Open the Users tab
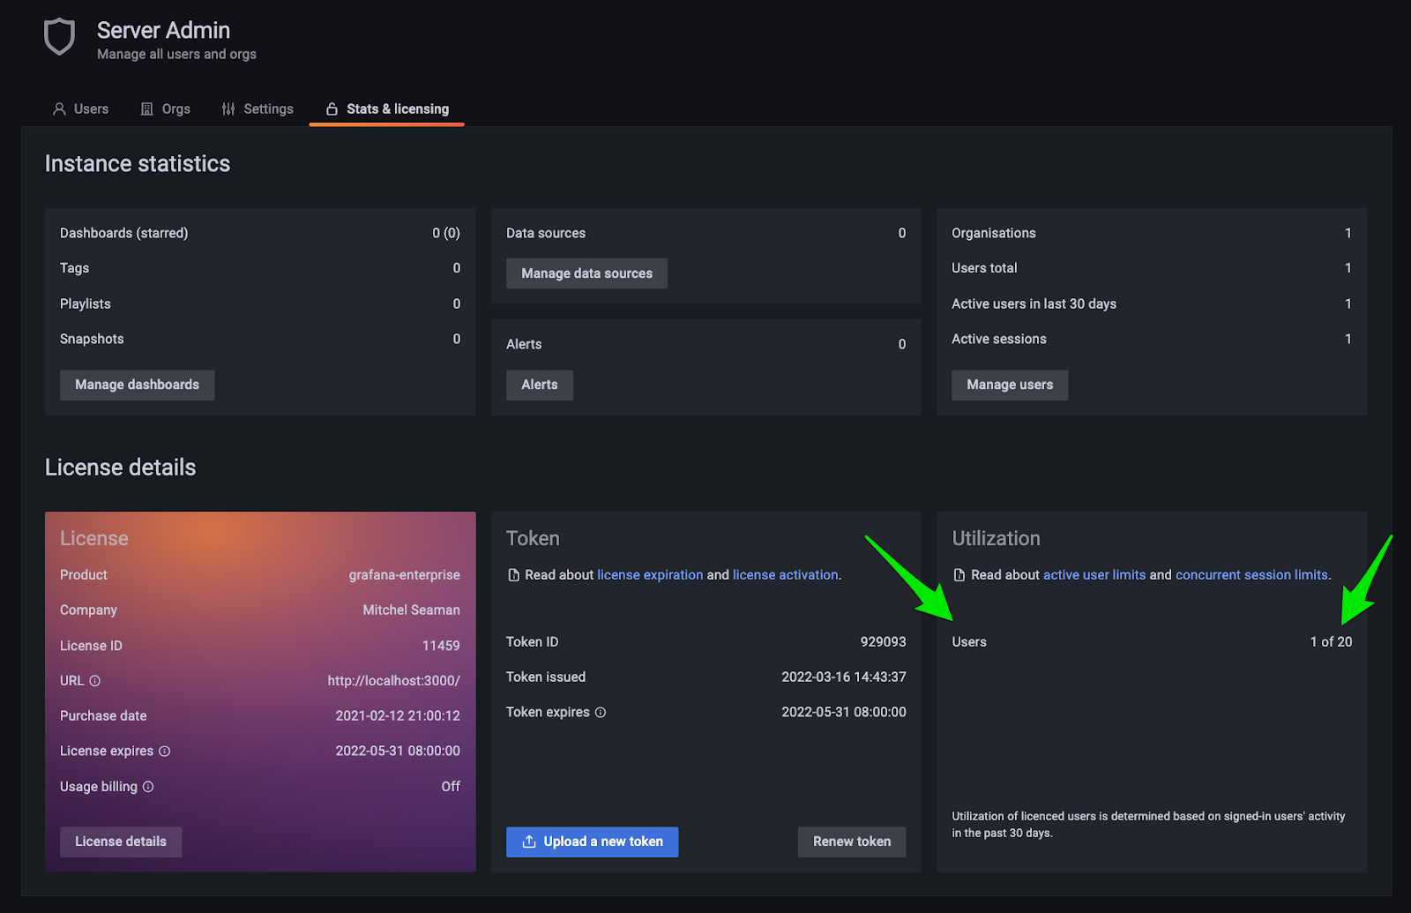Screen dimensions: 1411x913 (80, 109)
